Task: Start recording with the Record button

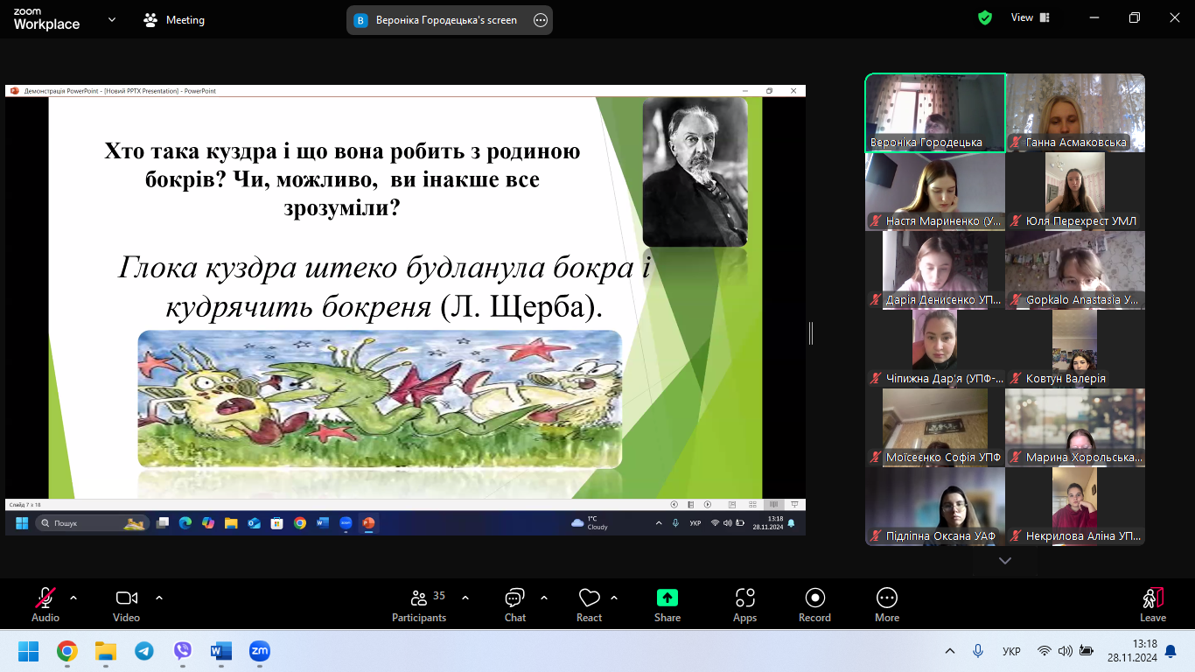Action: (814, 605)
